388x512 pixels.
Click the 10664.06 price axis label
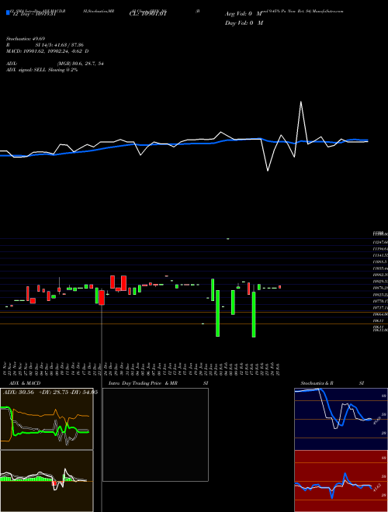(379, 314)
